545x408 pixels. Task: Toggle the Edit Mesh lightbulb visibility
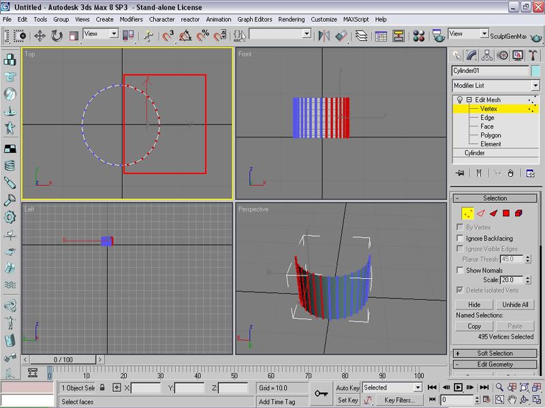coord(460,100)
